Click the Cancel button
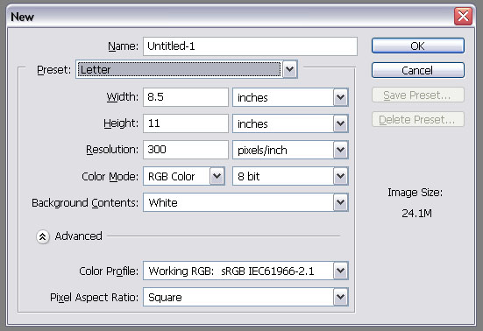This screenshot has width=483, height=331. [x=418, y=70]
